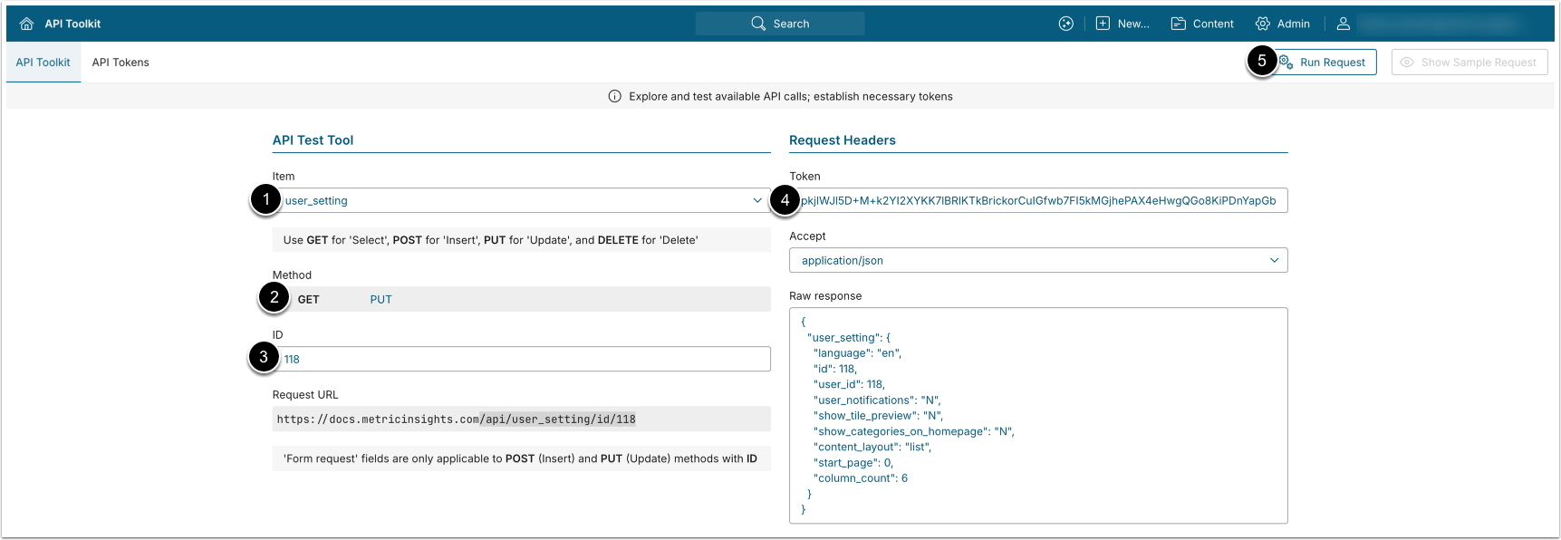Click the New plus icon
This screenshot has height=540, width=1561.
[x=1103, y=24]
